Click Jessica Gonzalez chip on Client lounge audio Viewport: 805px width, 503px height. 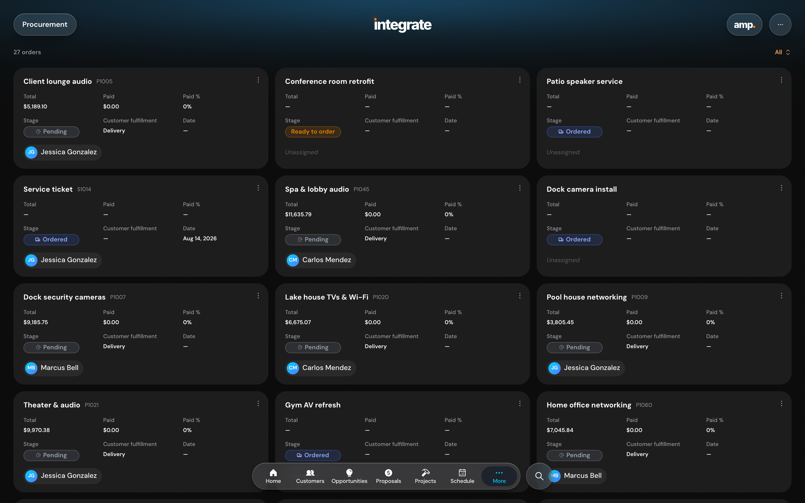pyautogui.click(x=63, y=152)
